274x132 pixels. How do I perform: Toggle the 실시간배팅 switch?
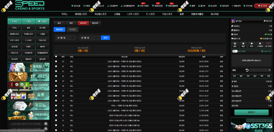(235, 51)
